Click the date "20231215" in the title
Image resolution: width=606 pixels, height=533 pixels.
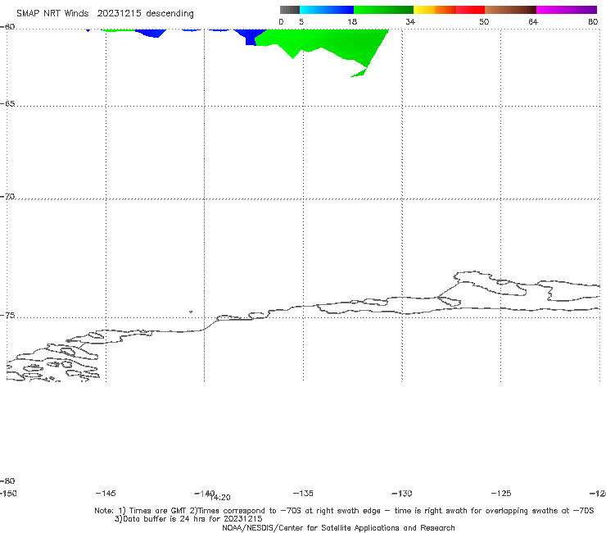point(119,13)
